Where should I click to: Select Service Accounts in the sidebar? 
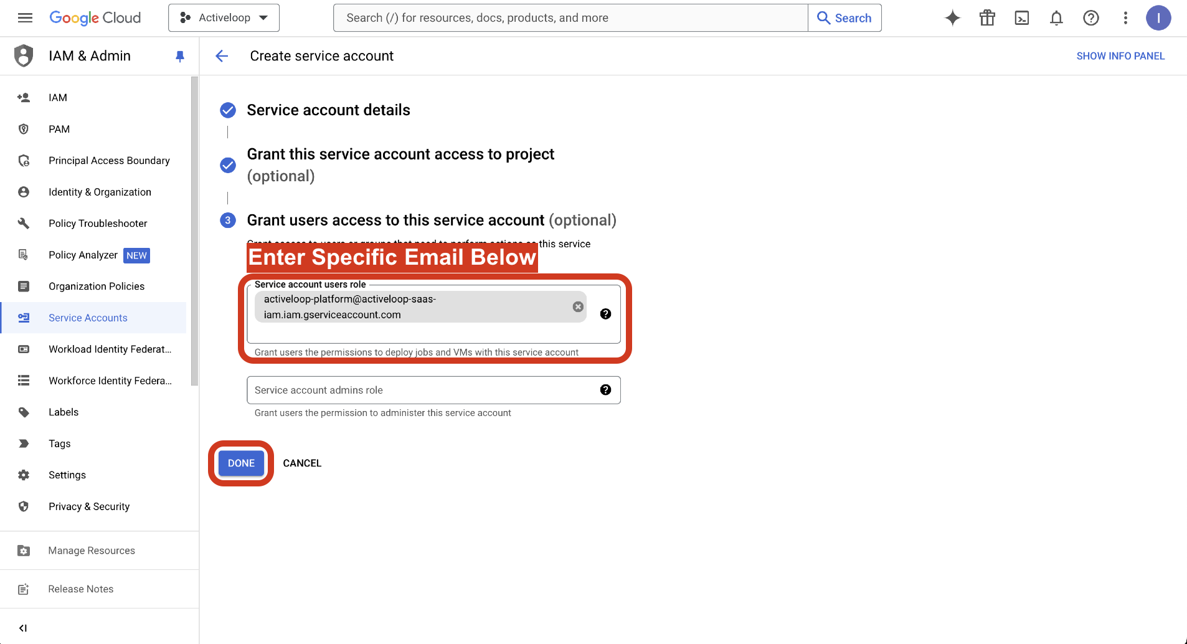88,318
